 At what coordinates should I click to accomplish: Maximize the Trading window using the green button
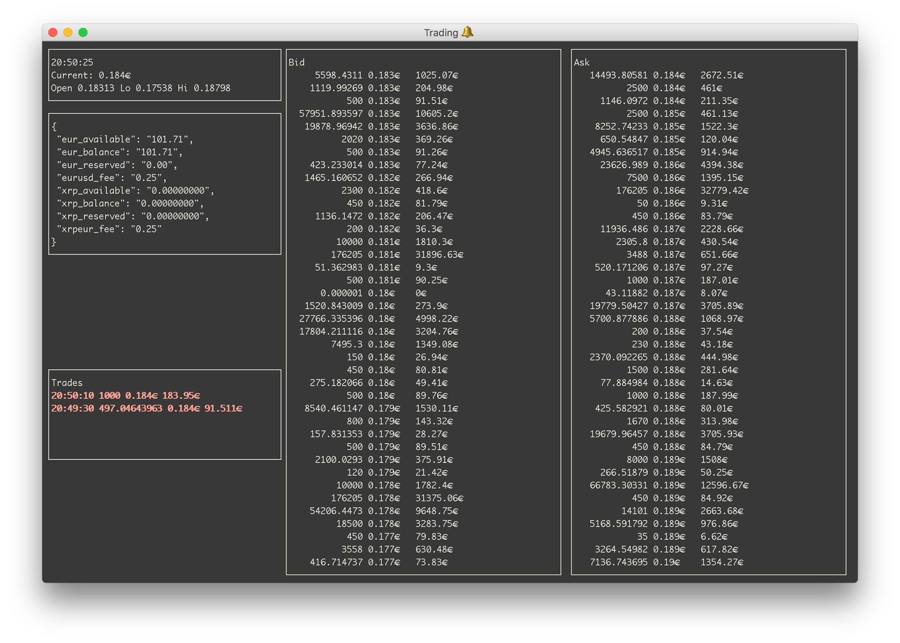(83, 33)
